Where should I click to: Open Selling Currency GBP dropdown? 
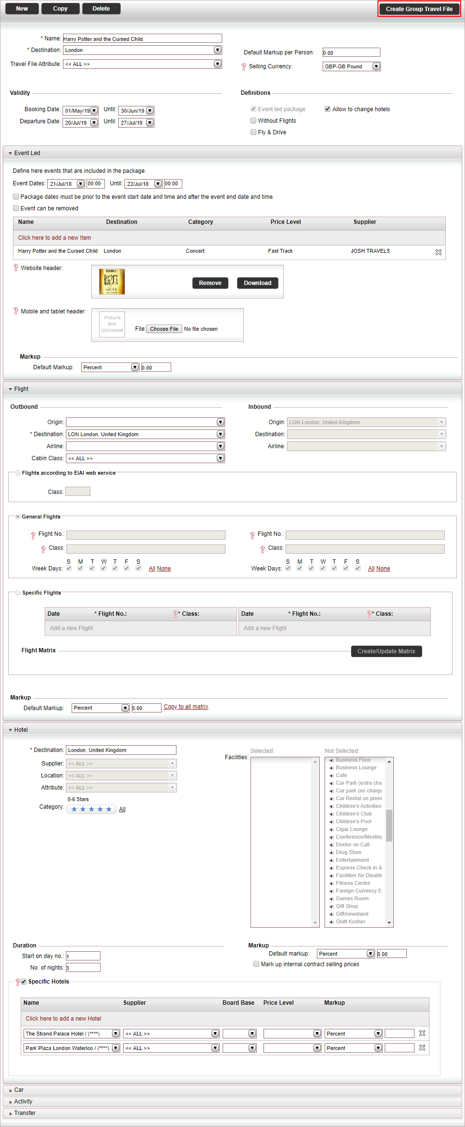point(377,66)
